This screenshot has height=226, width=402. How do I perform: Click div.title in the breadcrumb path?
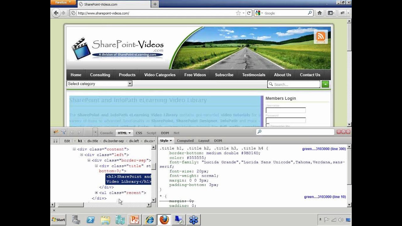pos(93,141)
